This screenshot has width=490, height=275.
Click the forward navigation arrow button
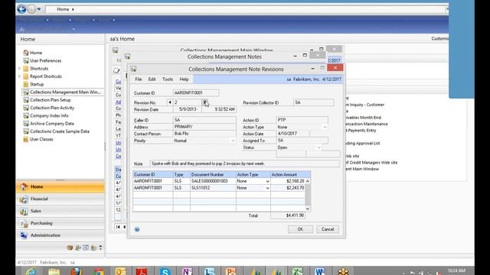pyautogui.click(x=31, y=9)
